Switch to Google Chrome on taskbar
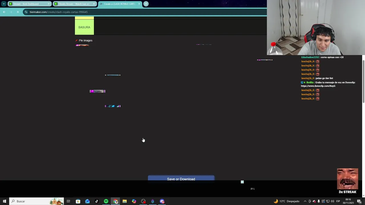Viewport: 365px width, 205px height. click(115, 201)
